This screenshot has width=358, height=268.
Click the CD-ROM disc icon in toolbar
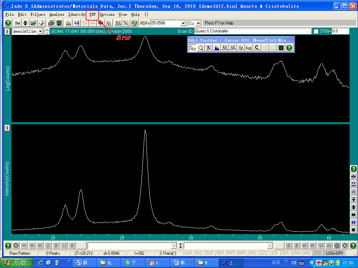click(x=134, y=23)
